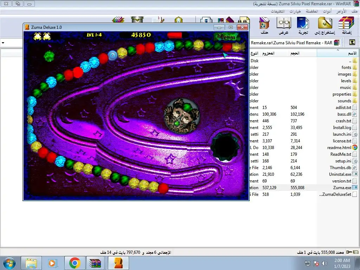Click the RAR archive icon in address bar

coord(337,43)
